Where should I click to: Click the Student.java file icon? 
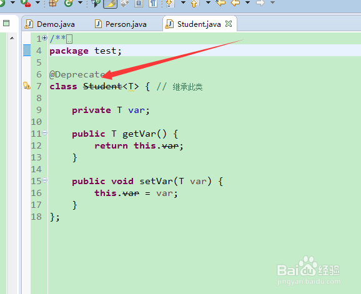click(x=169, y=24)
